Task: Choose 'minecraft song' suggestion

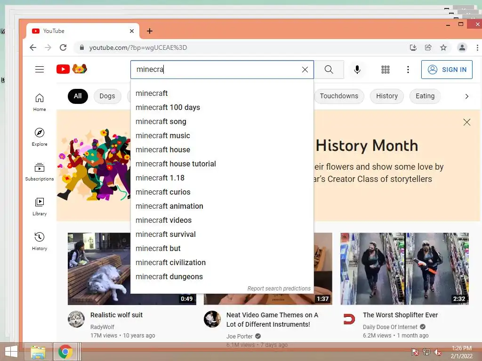Action: [222, 122]
